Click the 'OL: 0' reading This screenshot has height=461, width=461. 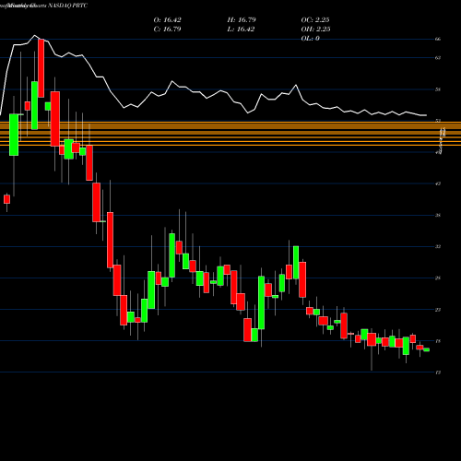(310, 39)
